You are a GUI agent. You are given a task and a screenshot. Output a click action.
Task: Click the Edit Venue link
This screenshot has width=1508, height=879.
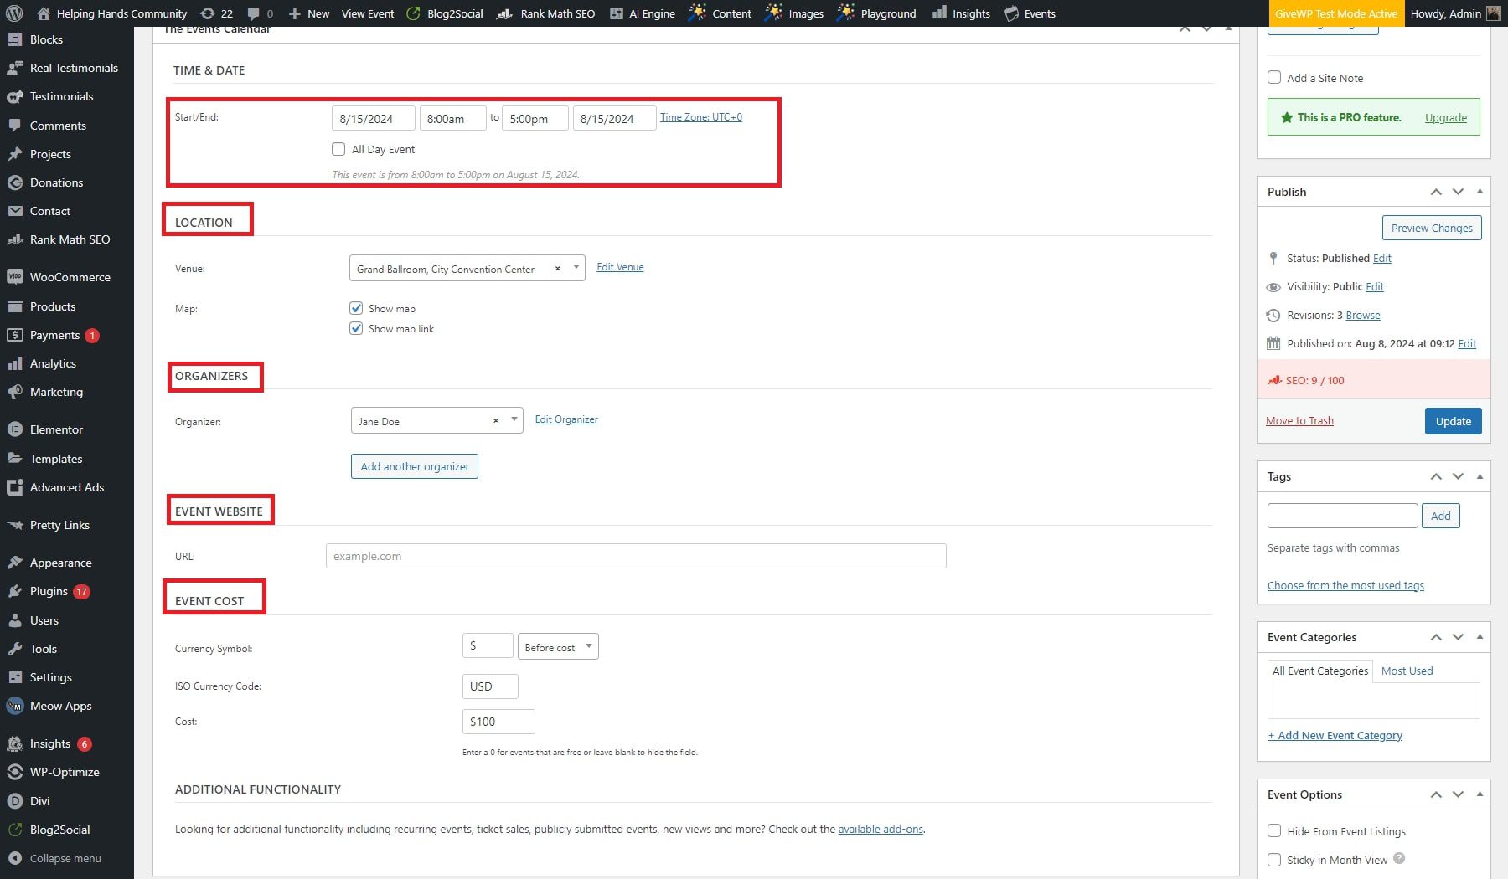pyautogui.click(x=620, y=267)
